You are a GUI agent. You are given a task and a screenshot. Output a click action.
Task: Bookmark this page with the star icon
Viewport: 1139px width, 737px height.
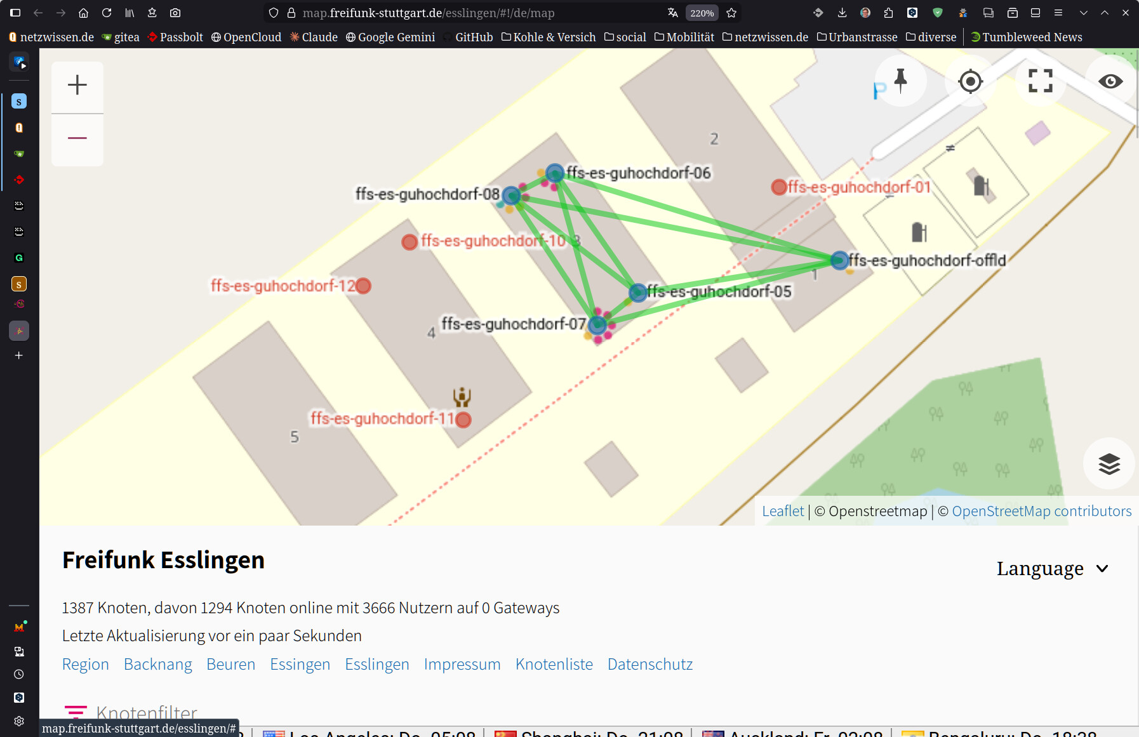[731, 13]
